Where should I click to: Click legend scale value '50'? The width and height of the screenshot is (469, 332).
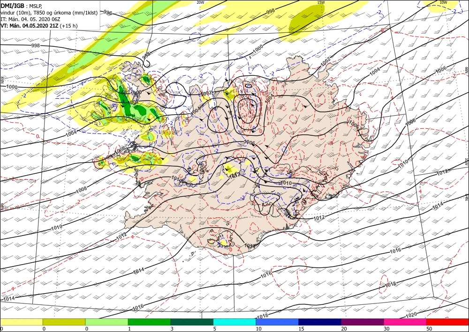pyautogui.click(x=429, y=329)
